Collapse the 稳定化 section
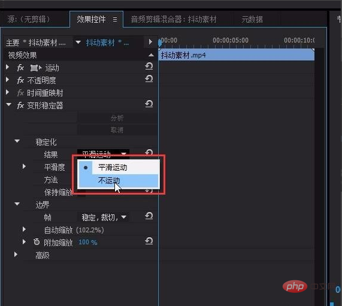 [17, 141]
